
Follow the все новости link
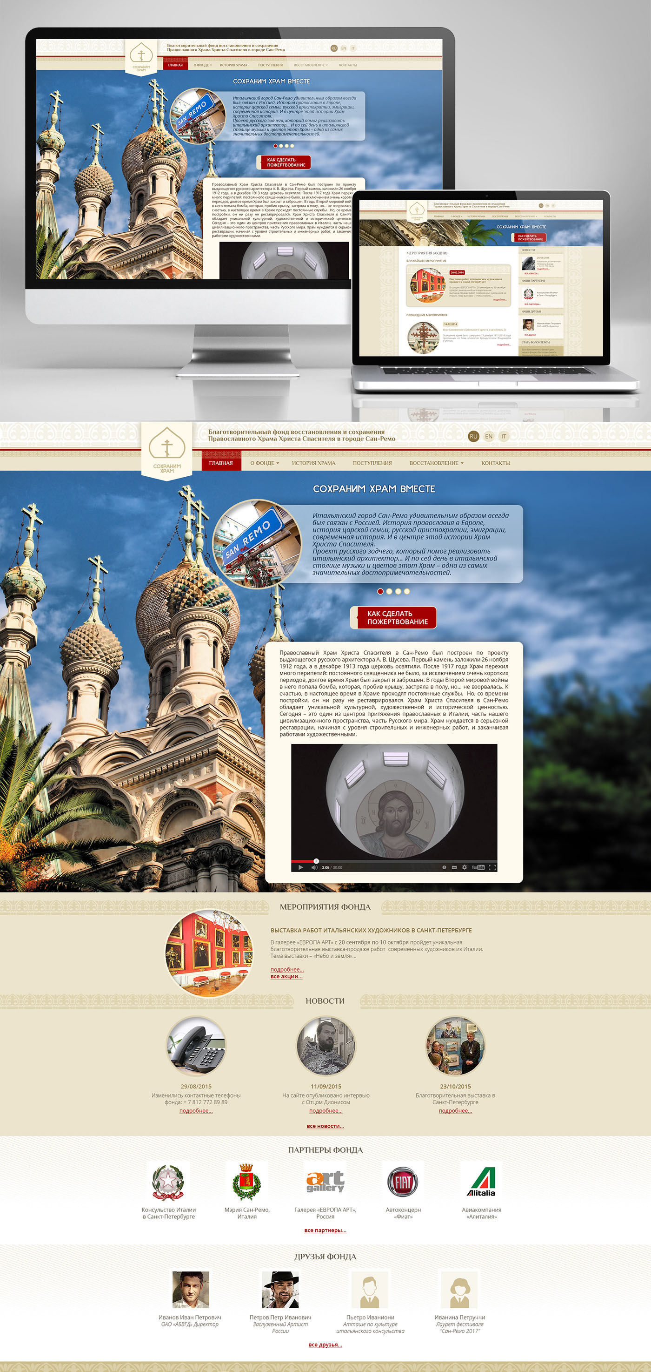coord(325,1126)
